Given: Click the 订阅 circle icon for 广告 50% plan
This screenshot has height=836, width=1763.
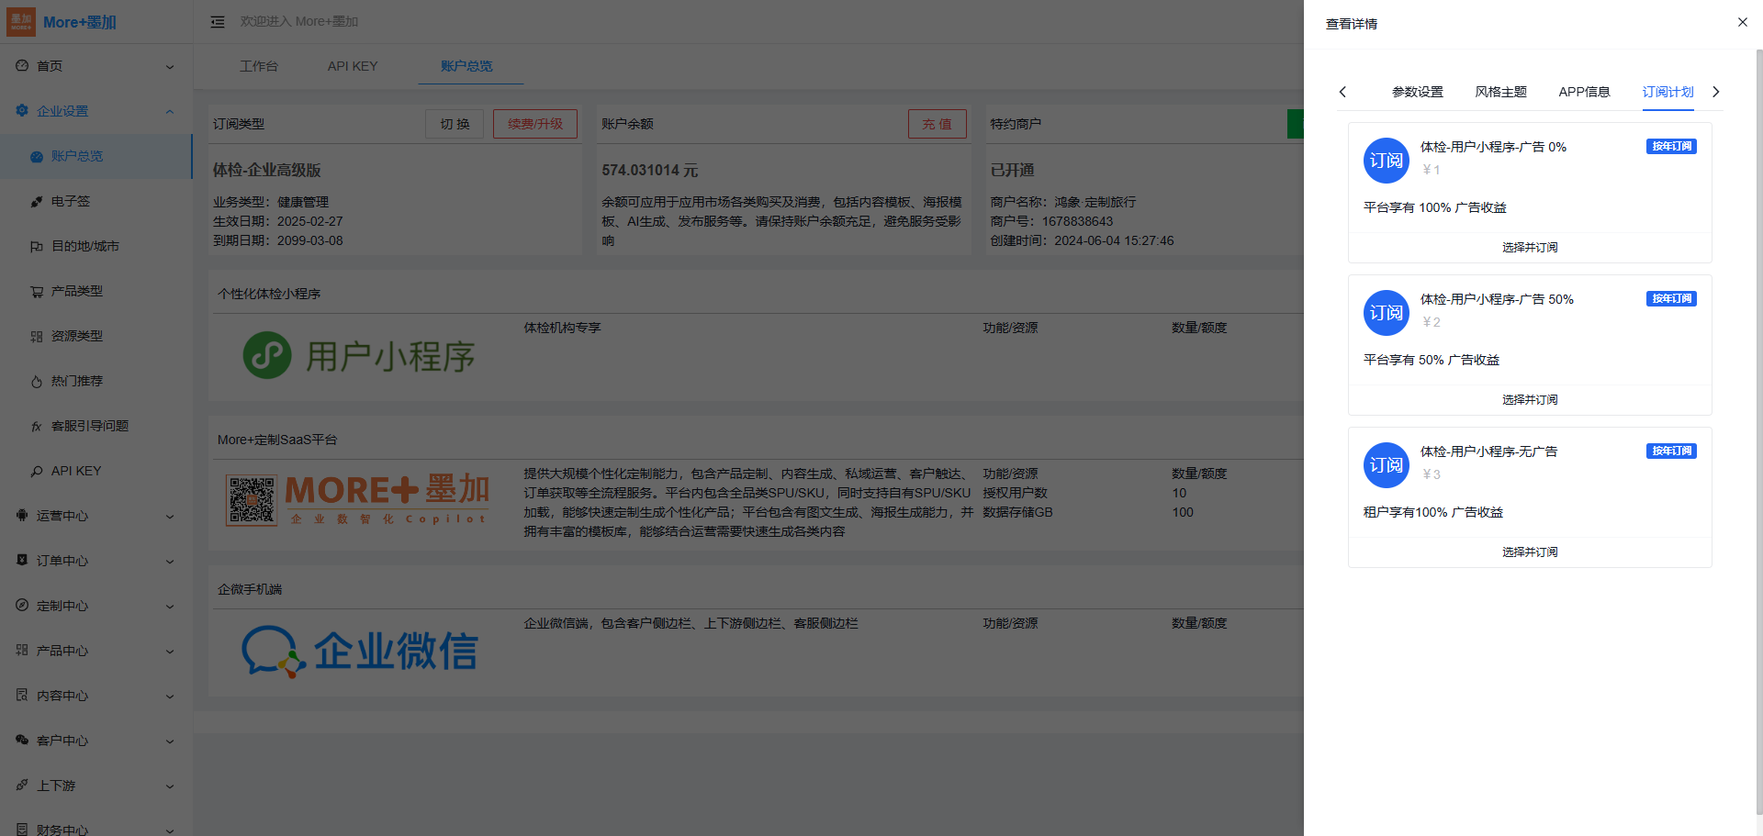Looking at the screenshot, I should (x=1386, y=313).
